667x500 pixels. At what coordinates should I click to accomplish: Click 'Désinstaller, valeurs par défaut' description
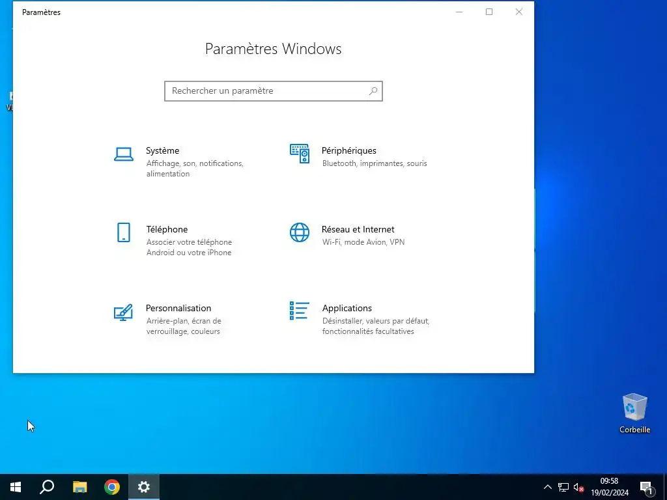point(376,326)
